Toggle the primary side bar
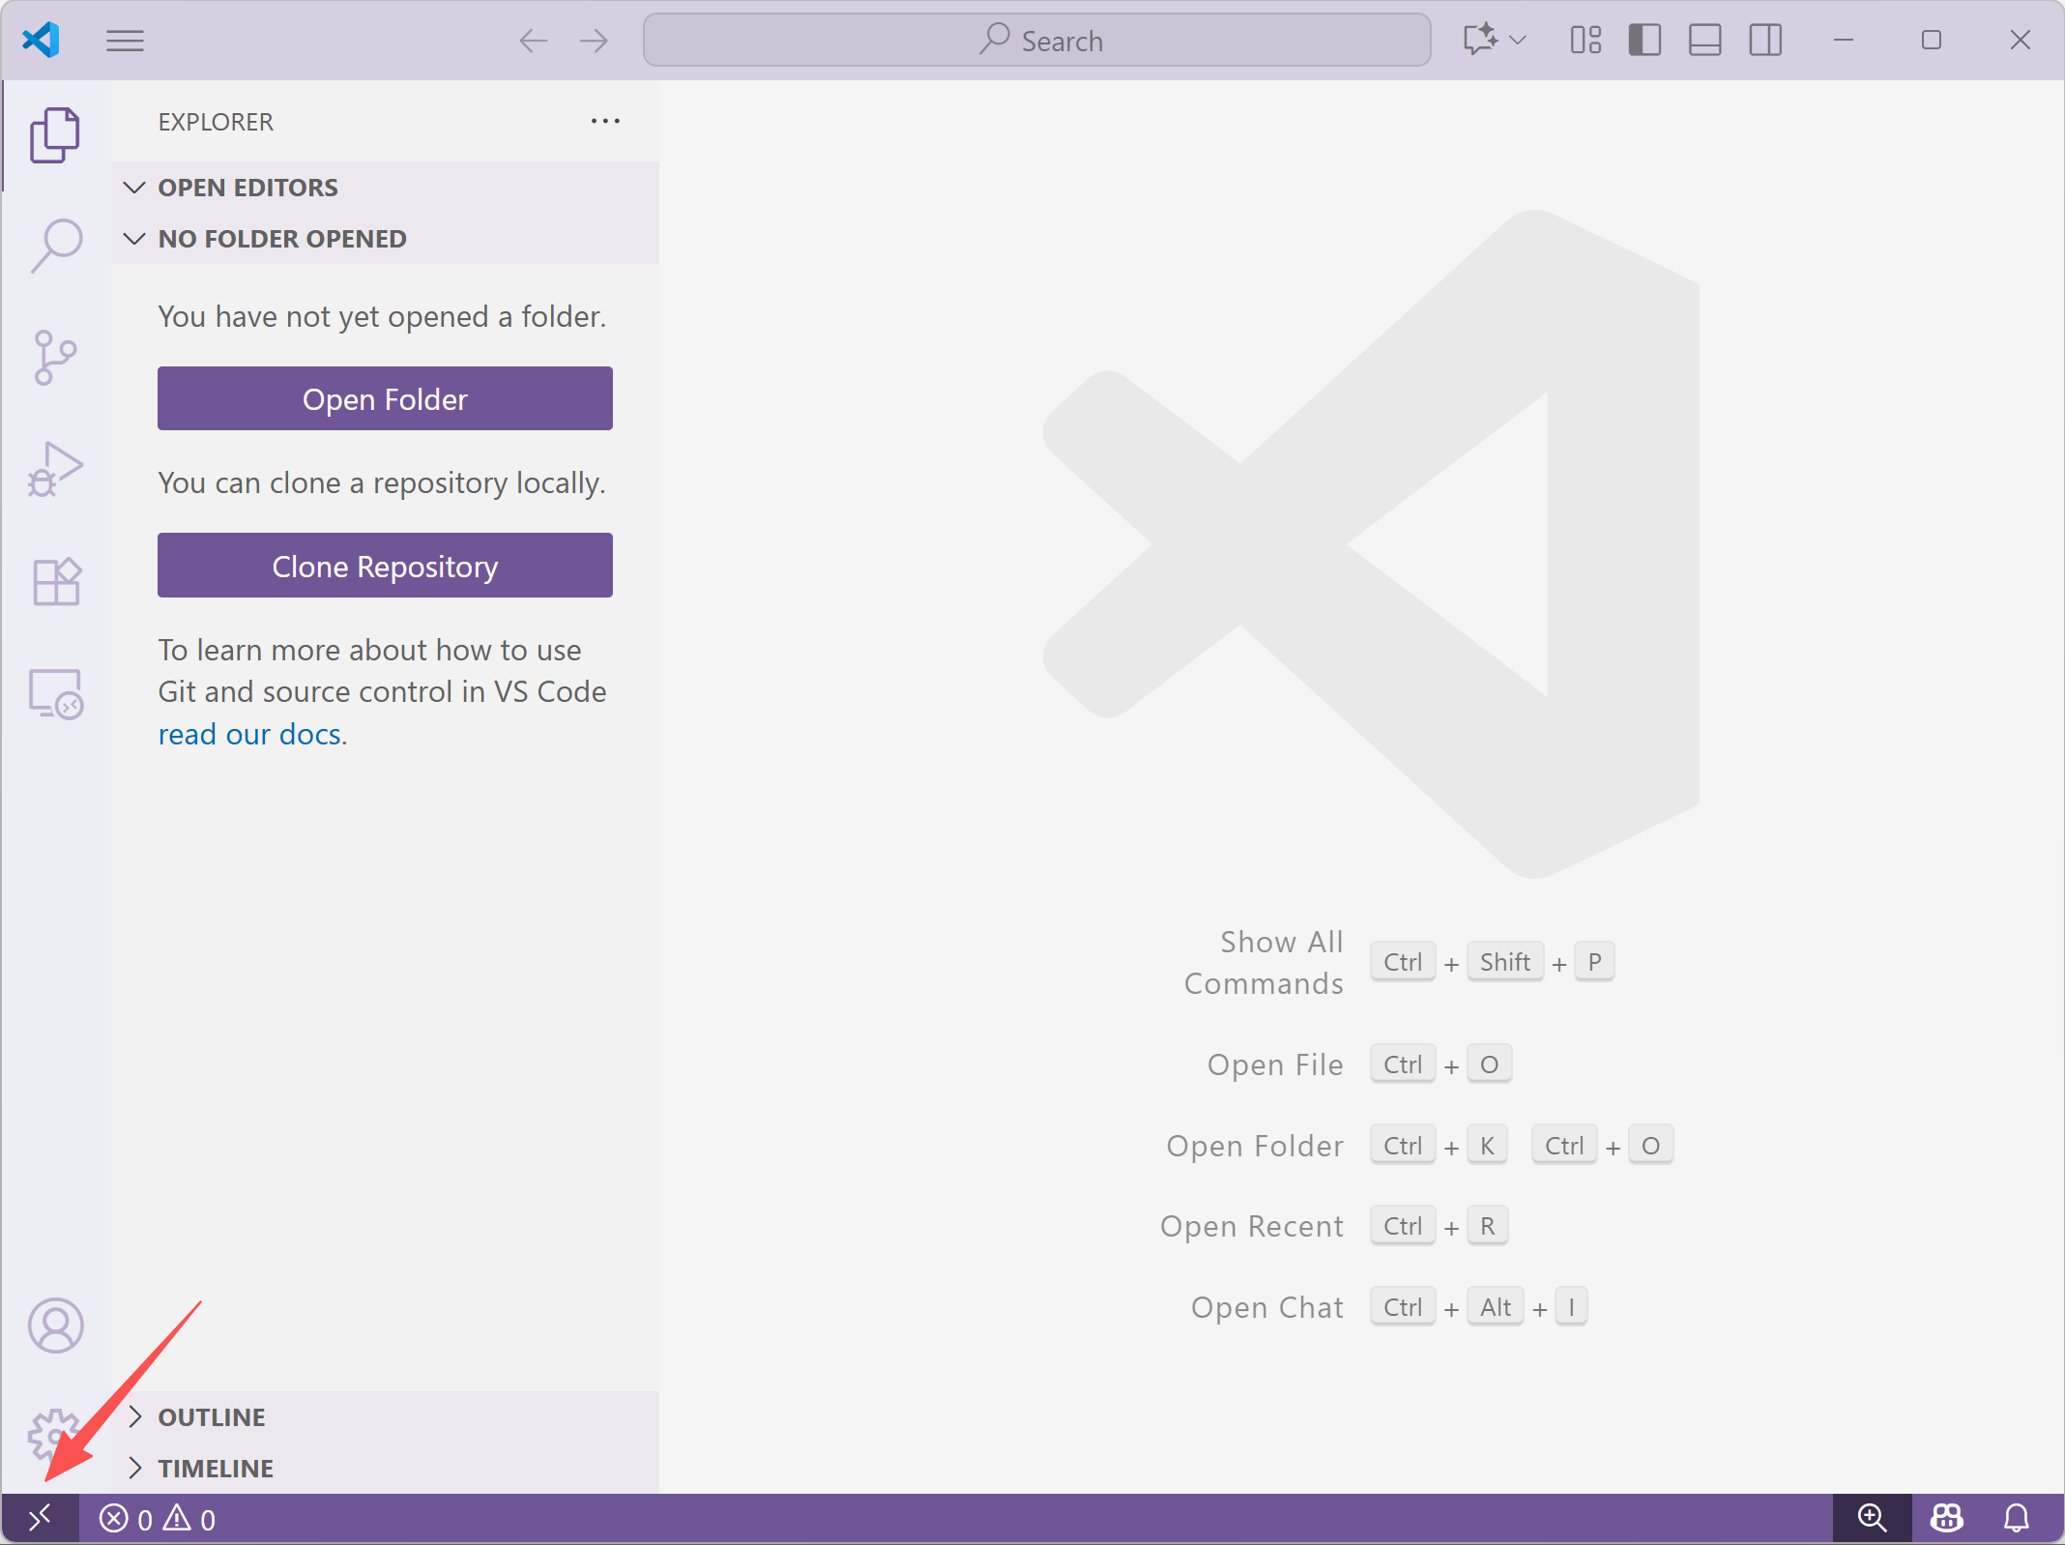The width and height of the screenshot is (2065, 1545). (x=1644, y=40)
